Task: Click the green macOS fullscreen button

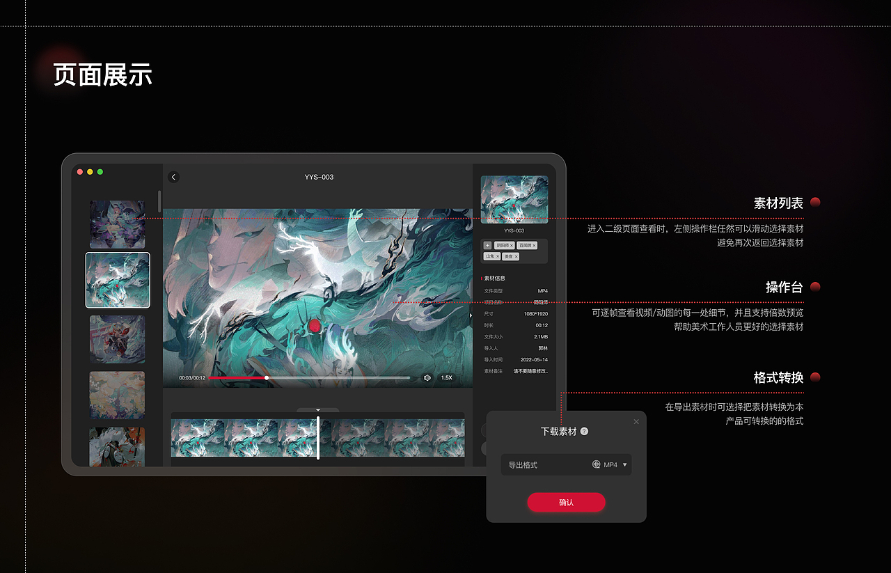Action: coord(100,172)
